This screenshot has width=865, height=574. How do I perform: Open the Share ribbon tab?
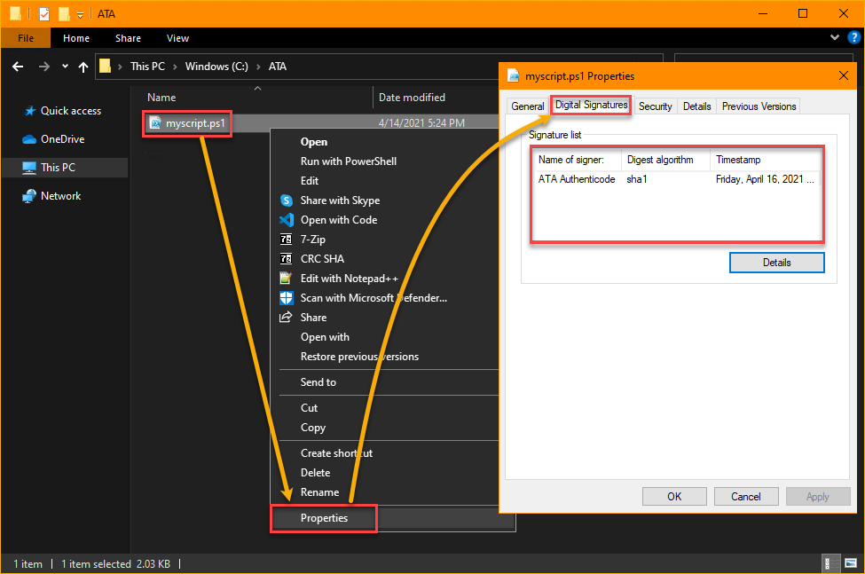click(128, 38)
